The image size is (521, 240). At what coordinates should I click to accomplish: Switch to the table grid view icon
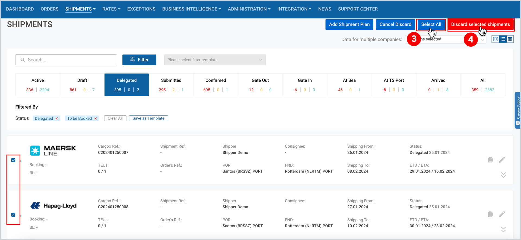click(510, 39)
